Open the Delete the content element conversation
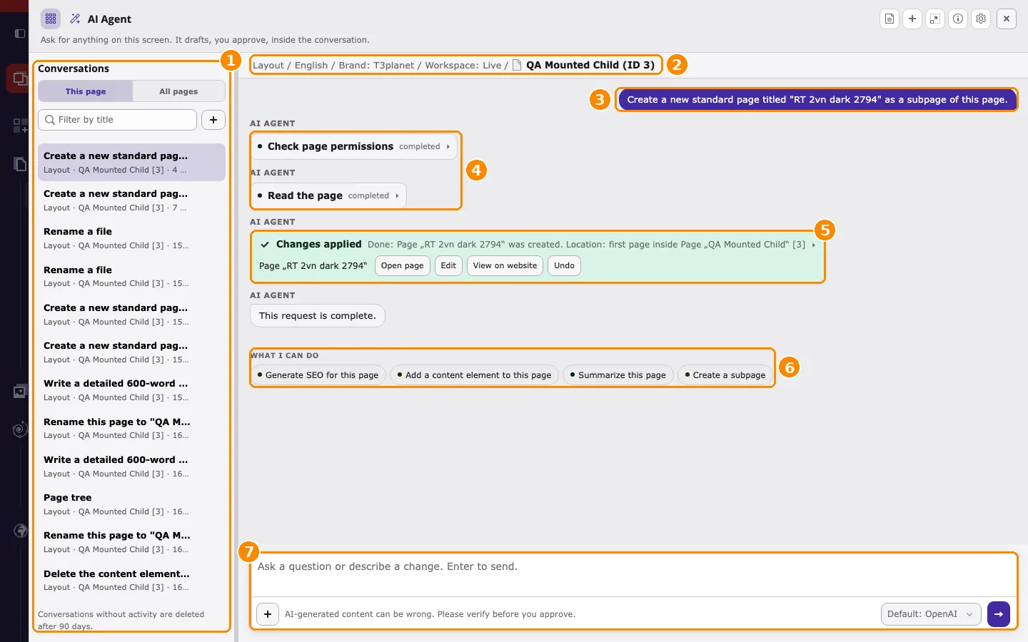The image size is (1028, 642). click(x=131, y=581)
